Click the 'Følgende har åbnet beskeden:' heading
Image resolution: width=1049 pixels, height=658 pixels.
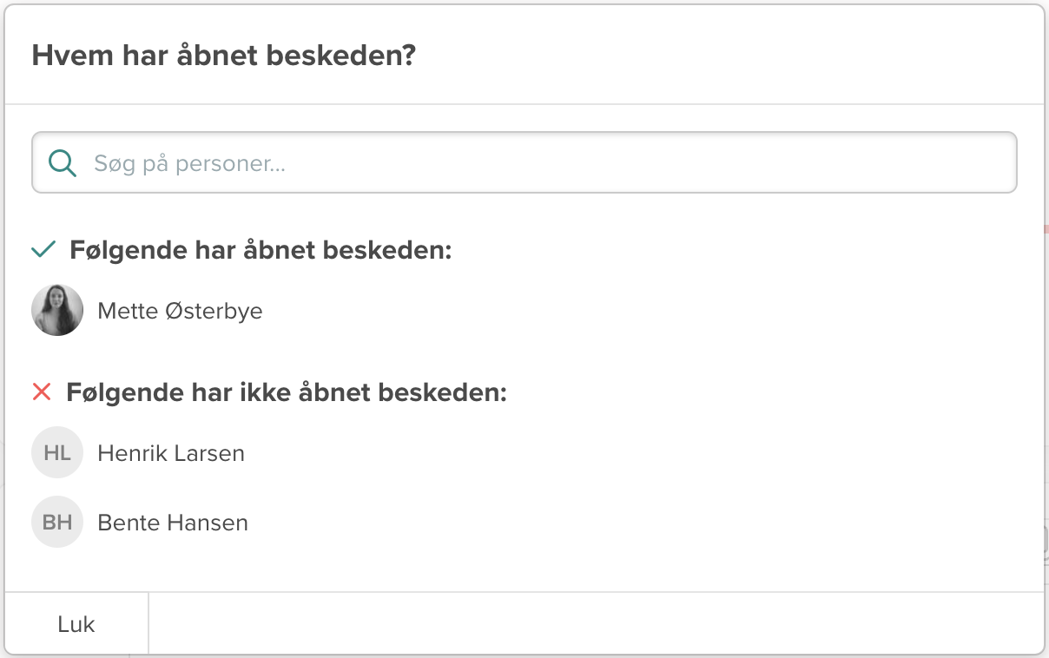[x=261, y=251]
